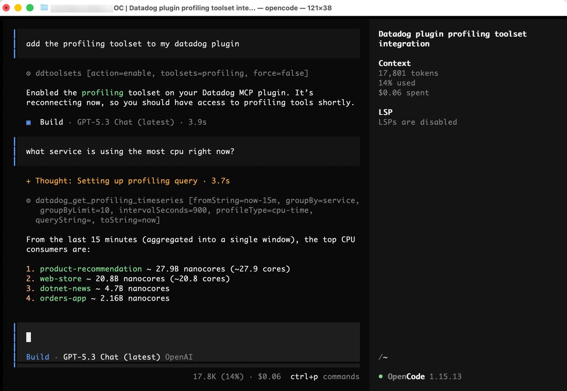Viewport: 567px width, 391px height.
Task: Click the blue square icon before Build
Action: [28, 122]
